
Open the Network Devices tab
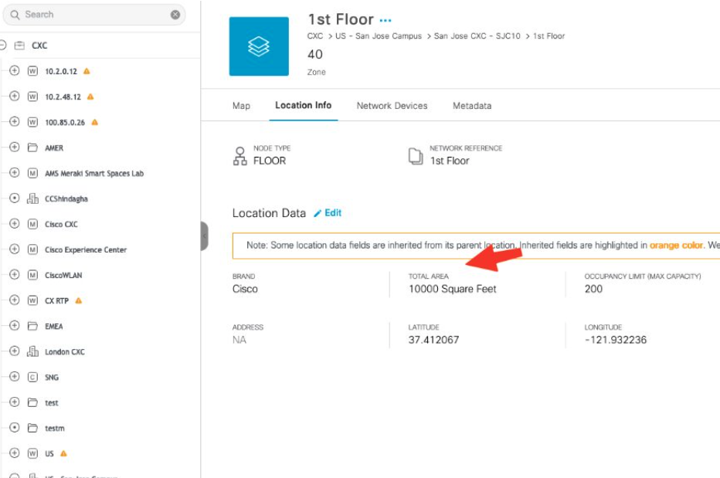tap(392, 106)
